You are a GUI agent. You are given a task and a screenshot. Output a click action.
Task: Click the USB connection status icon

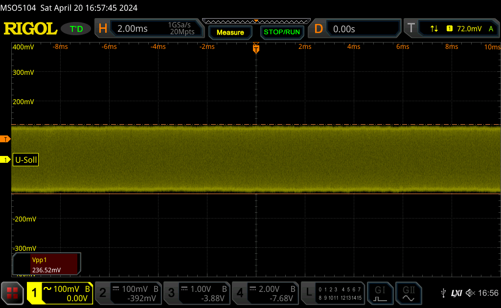pyautogui.click(x=443, y=293)
